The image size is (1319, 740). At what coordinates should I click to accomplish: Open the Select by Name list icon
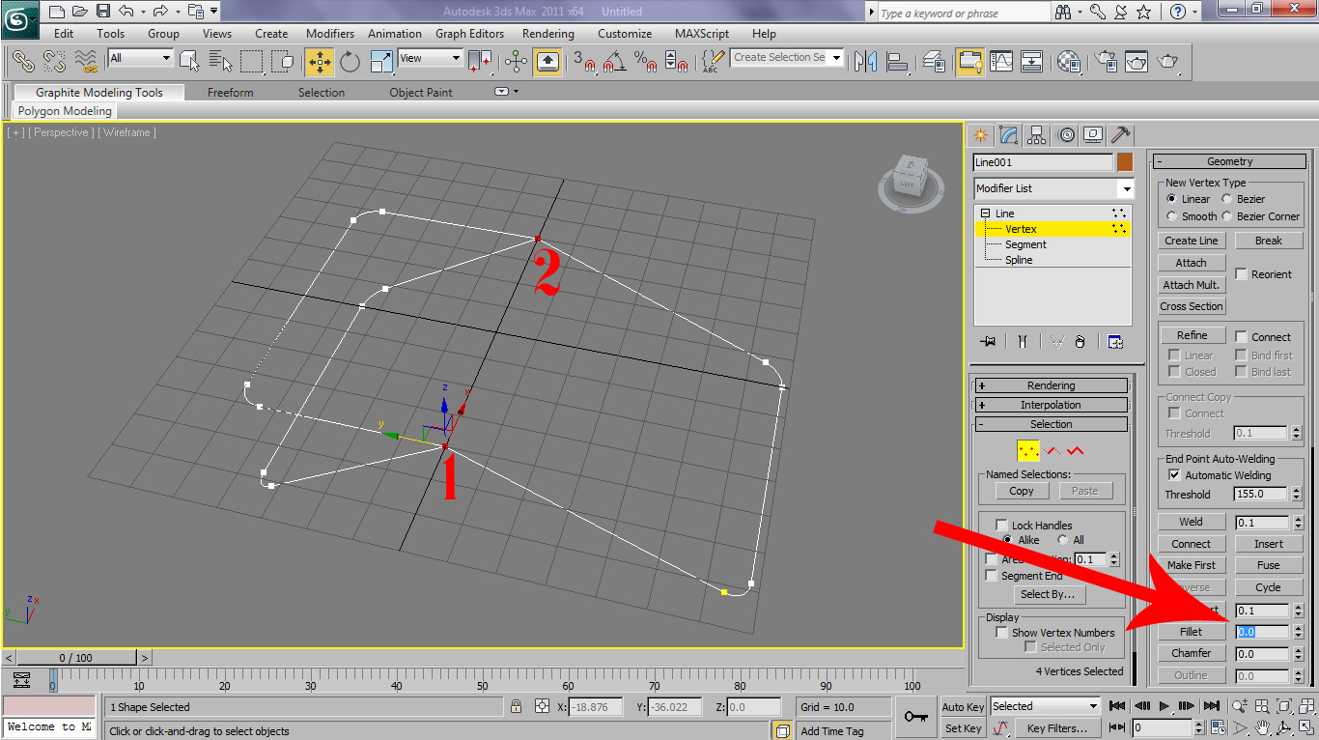[x=220, y=61]
